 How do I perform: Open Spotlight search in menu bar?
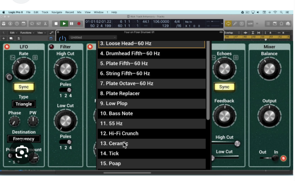coord(281,12)
